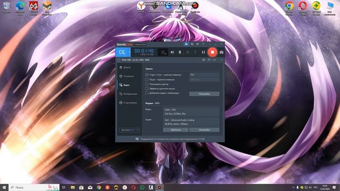Enable the Показывать курсор checkbox
The image size is (340, 191).
pyautogui.click(x=147, y=84)
